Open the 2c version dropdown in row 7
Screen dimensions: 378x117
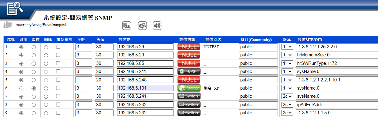tap(287, 96)
